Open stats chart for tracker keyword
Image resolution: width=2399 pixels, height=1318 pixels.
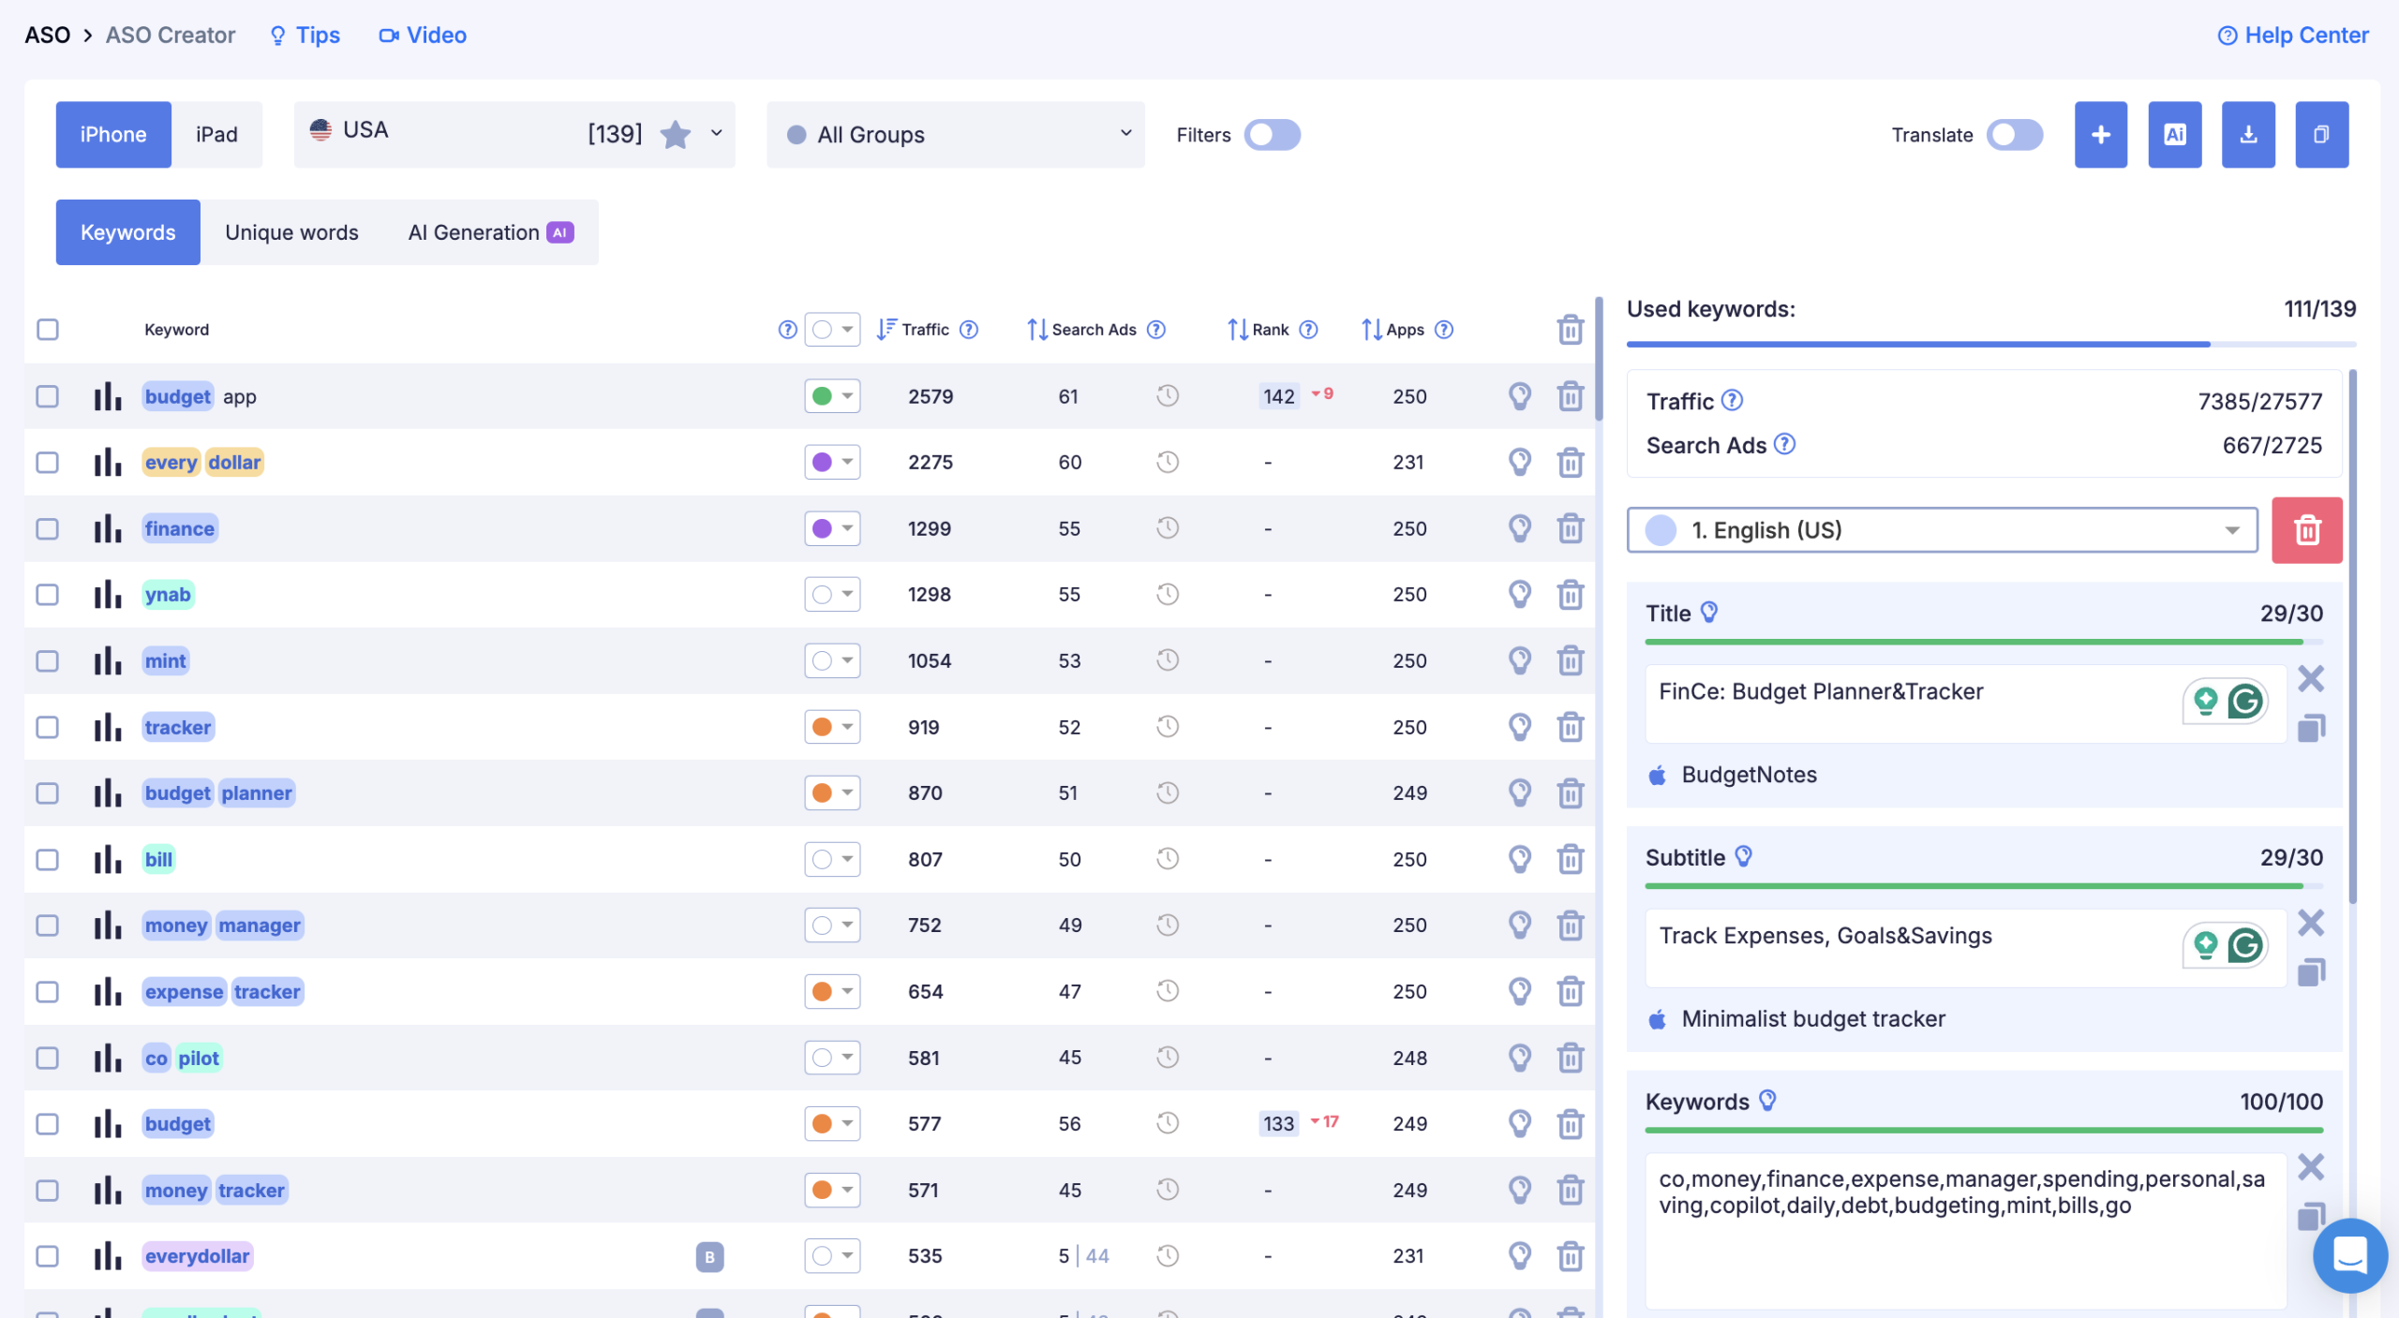pyautogui.click(x=108, y=727)
